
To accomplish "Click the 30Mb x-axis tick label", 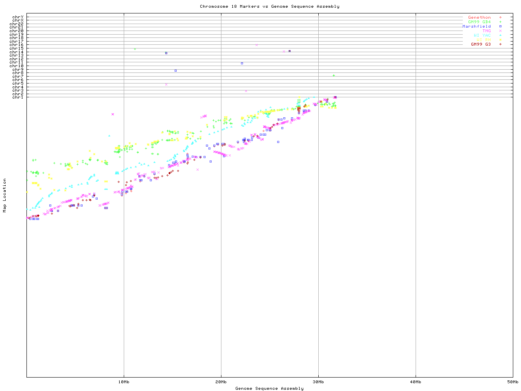I will coord(318,382).
